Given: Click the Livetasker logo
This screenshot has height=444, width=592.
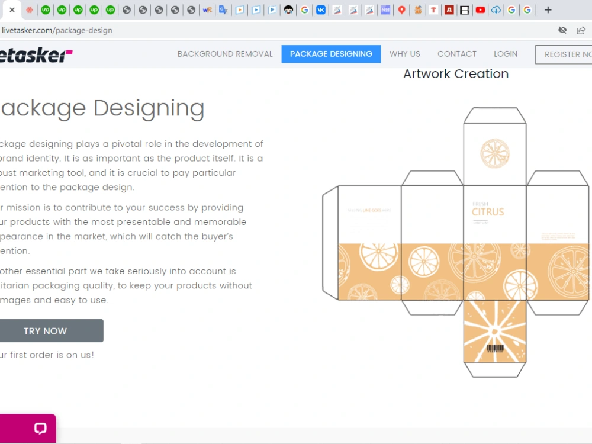Looking at the screenshot, I should [x=36, y=55].
